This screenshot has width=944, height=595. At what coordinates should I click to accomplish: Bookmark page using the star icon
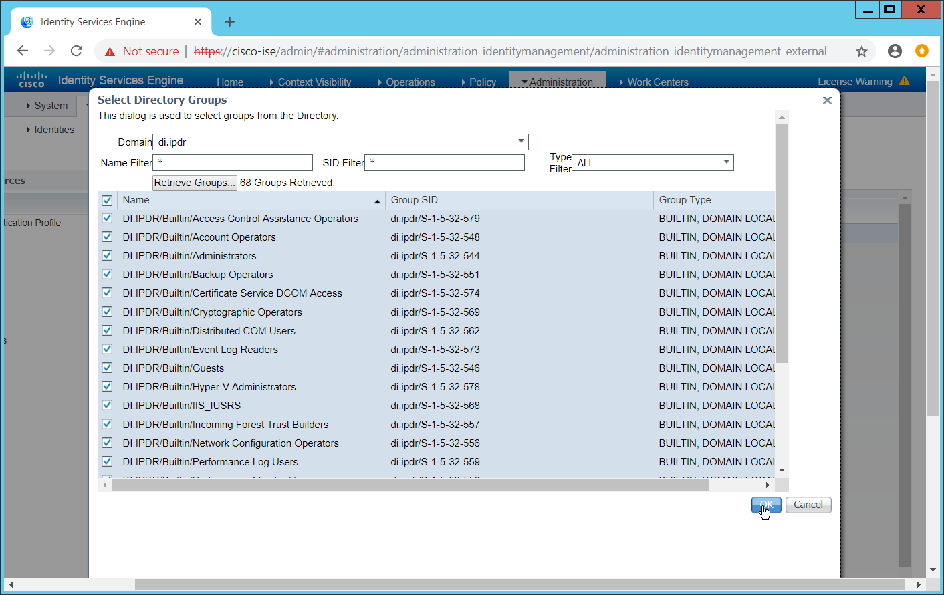tap(862, 51)
